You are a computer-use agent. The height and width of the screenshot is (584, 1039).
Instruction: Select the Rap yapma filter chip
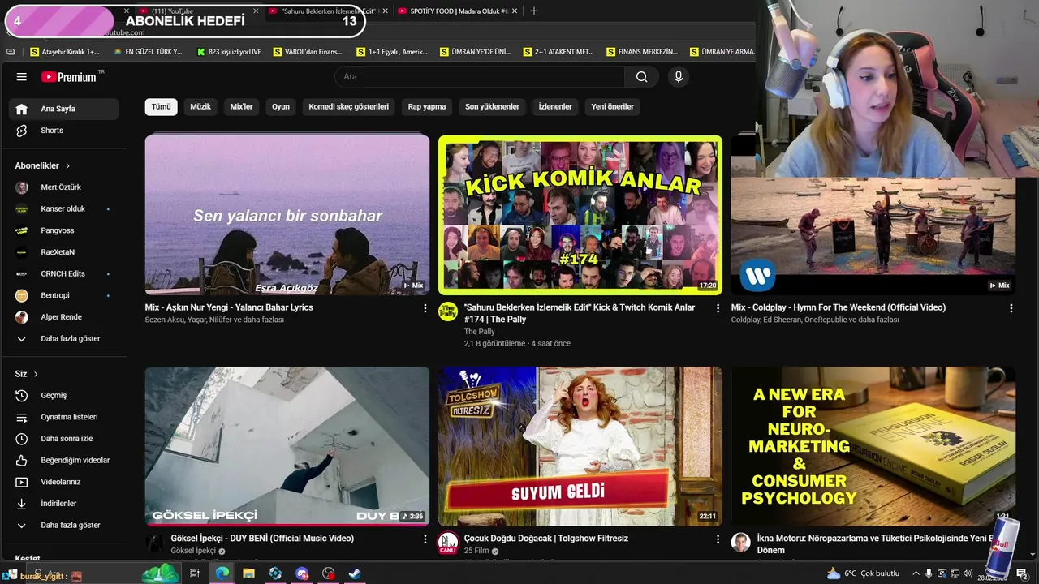tap(427, 107)
